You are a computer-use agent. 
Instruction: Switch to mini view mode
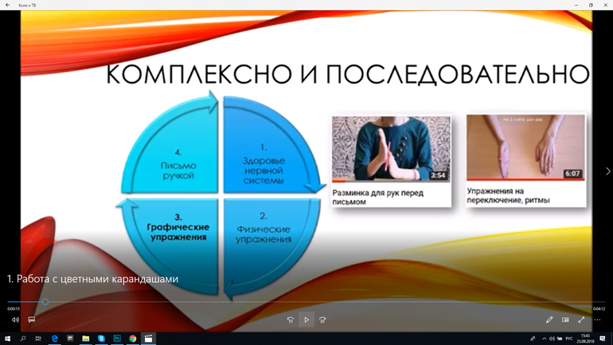[565, 320]
